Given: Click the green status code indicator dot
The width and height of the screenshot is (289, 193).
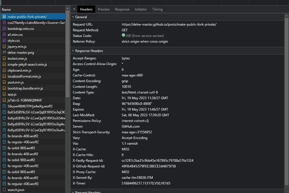Looking at the screenshot, I should (x=123, y=35).
